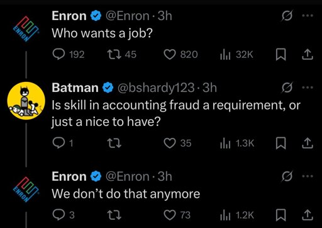Image resolution: width=322 pixels, height=228 pixels.
Task: Open the @Enron handle on the top tweet
Action: 127,16
